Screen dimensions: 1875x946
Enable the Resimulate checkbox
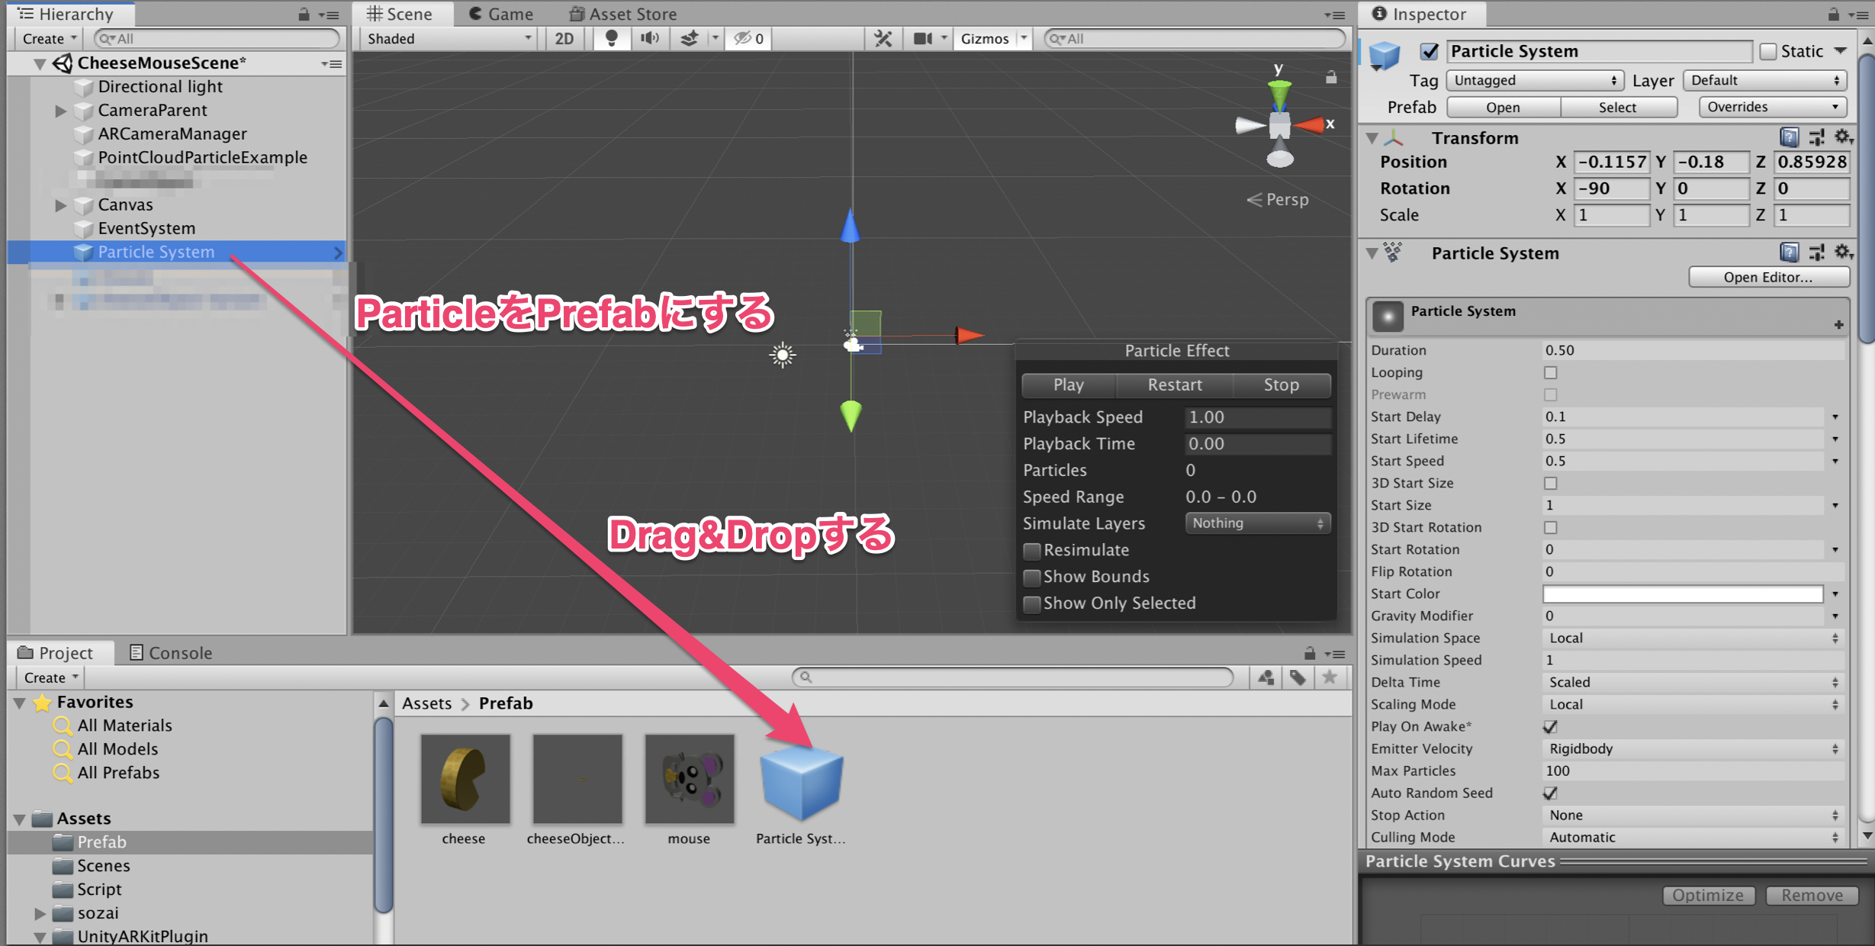[x=1032, y=550]
